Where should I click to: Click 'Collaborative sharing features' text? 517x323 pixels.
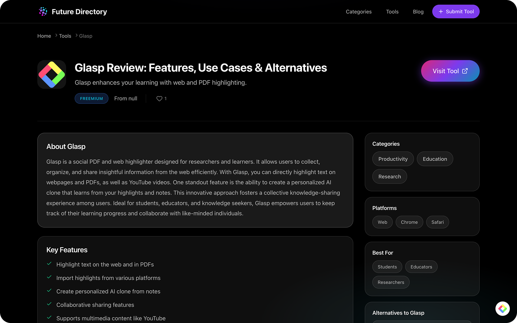95,305
